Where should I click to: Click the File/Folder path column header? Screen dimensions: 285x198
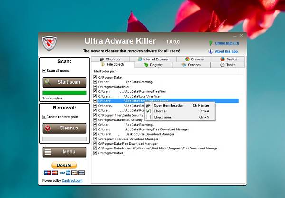[105, 71]
